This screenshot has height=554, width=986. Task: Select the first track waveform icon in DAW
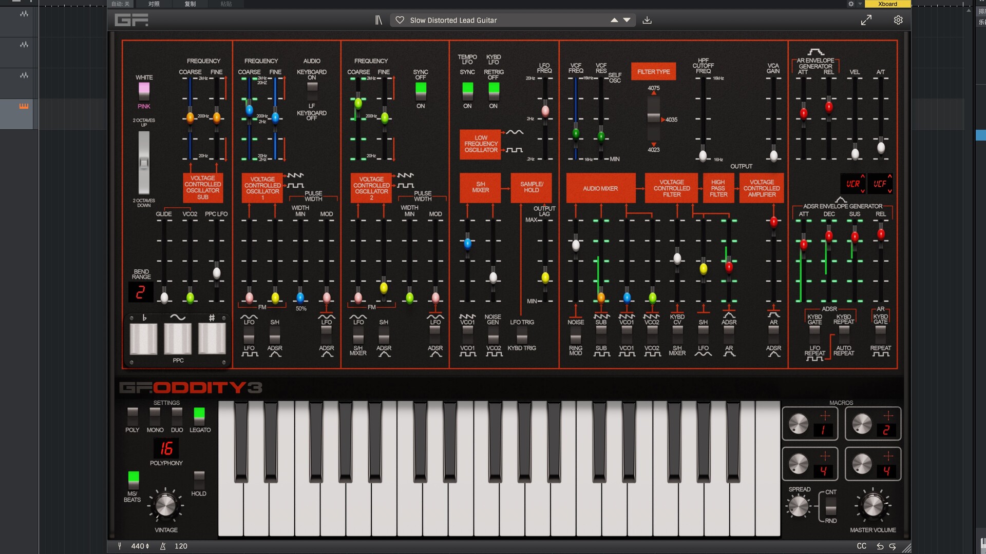(24, 14)
